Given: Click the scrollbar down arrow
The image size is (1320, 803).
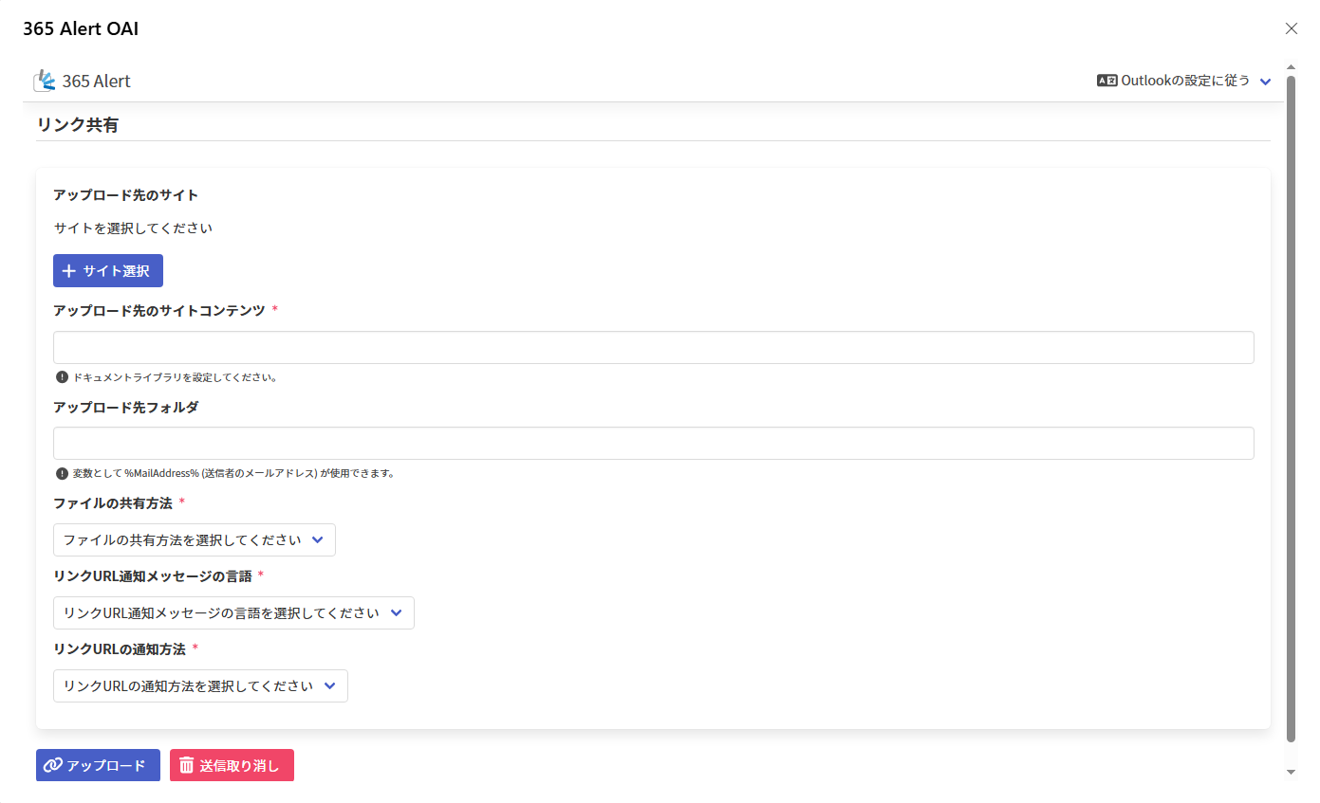Looking at the screenshot, I should 1291,772.
